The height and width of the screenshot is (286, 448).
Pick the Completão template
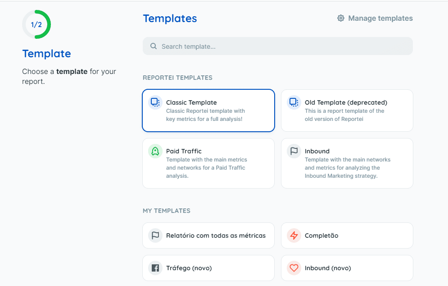pyautogui.click(x=347, y=235)
